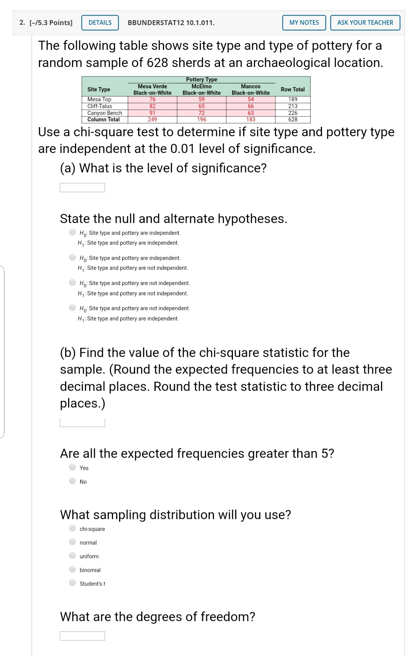Select H0 not independent, H1 independent option
The image size is (411, 656).
point(72,308)
